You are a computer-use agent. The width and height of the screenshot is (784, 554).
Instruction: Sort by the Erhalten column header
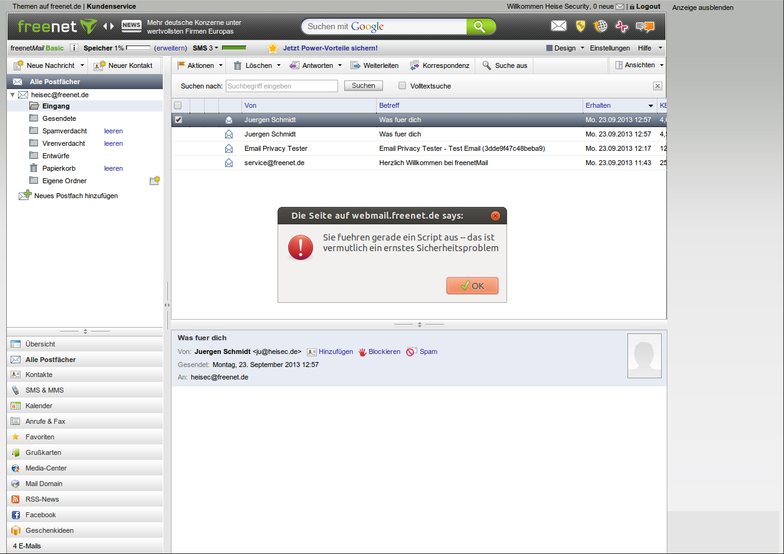619,105
